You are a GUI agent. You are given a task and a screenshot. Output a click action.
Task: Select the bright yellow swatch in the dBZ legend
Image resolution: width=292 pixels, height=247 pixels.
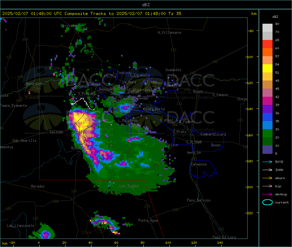click(267, 68)
